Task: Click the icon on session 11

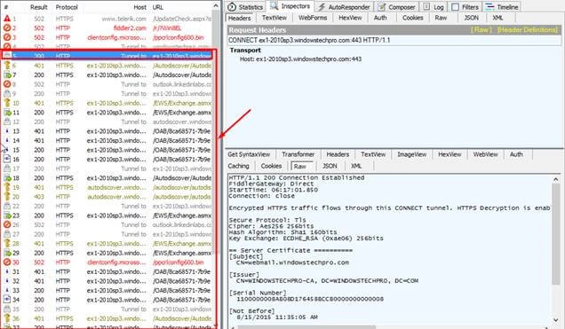Action: pos(7,113)
